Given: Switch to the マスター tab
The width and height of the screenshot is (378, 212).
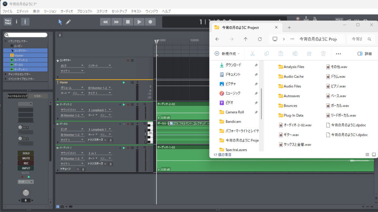Looking at the screenshot, I should click(x=38, y=96).
